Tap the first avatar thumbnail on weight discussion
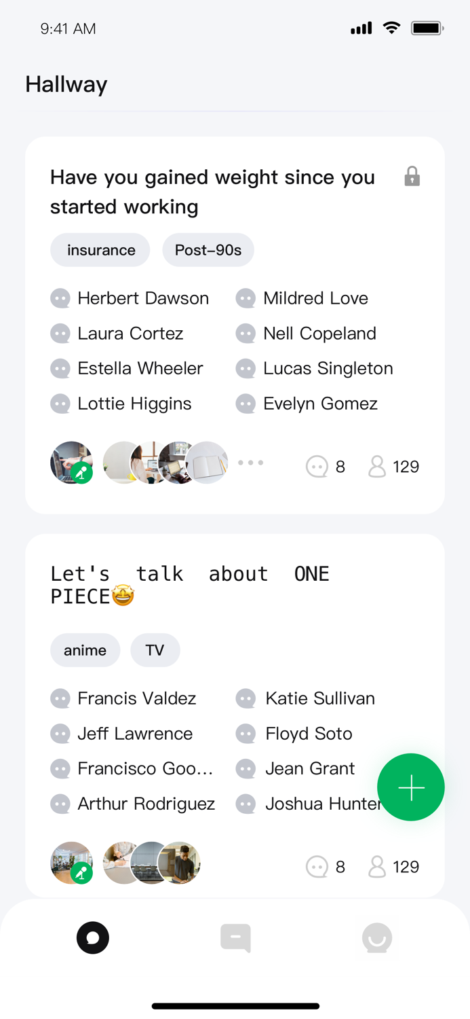 [x=71, y=463]
